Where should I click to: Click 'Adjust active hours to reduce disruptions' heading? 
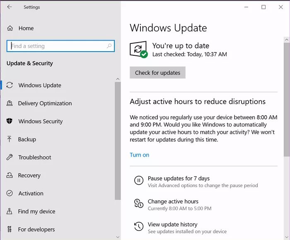[198, 102]
